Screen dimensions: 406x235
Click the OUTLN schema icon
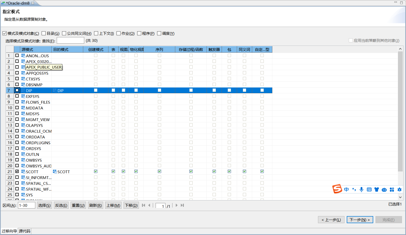(23, 154)
